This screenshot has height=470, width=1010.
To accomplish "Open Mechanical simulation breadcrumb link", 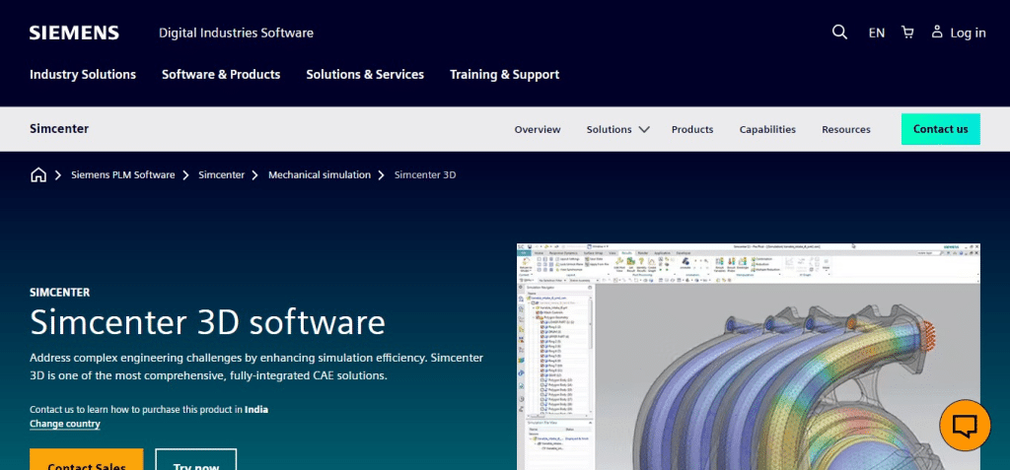I will 320,174.
